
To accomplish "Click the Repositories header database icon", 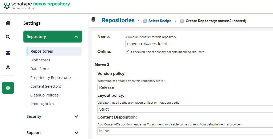I will click(x=93, y=19).
